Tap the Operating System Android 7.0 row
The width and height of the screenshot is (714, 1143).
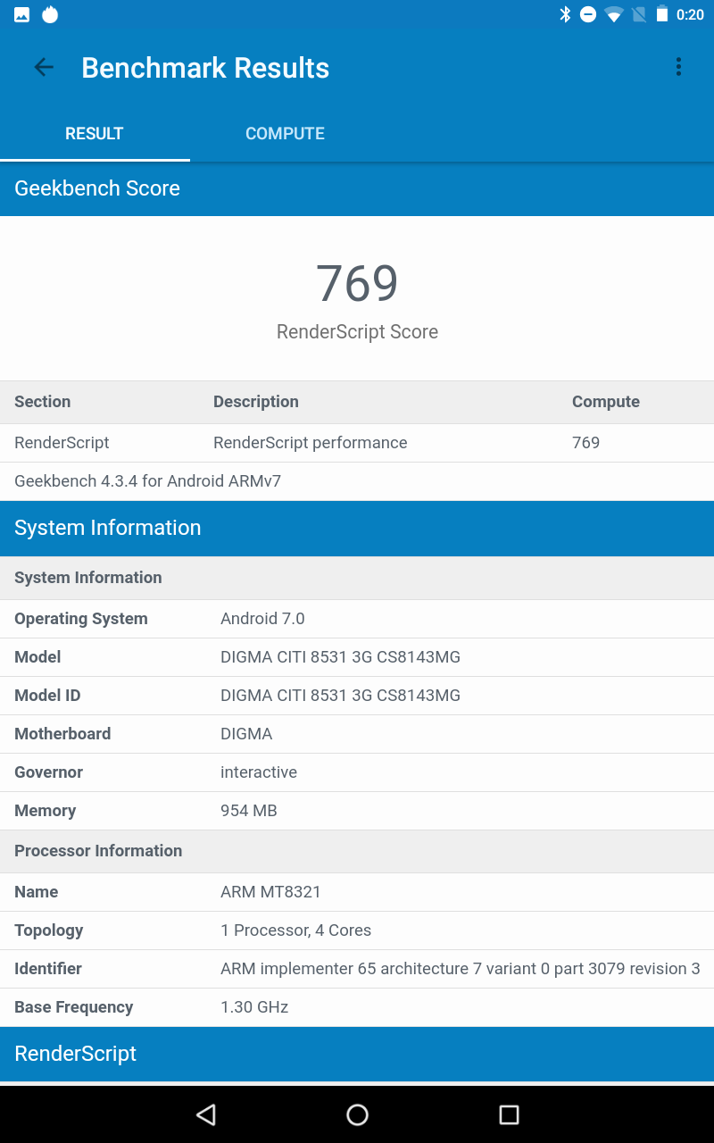[357, 619]
